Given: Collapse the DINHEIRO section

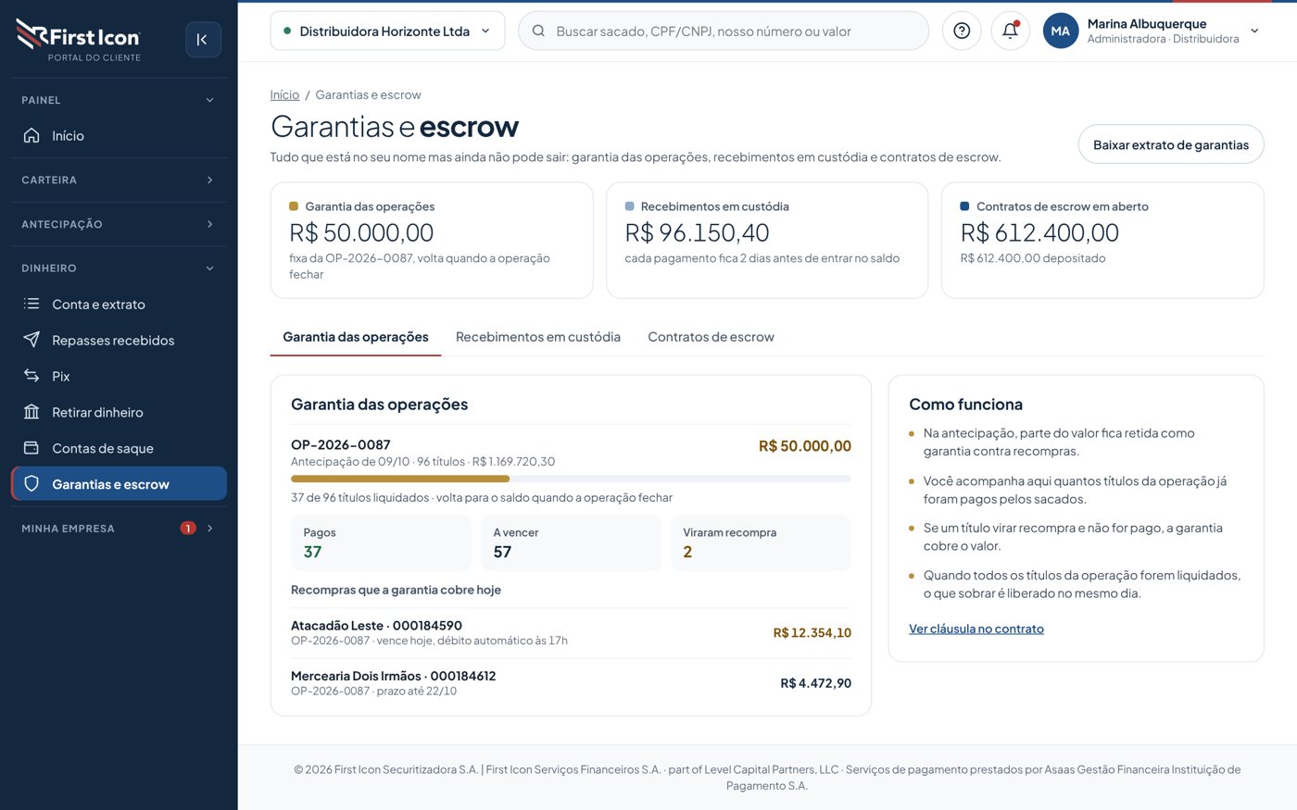Looking at the screenshot, I should coord(119,268).
